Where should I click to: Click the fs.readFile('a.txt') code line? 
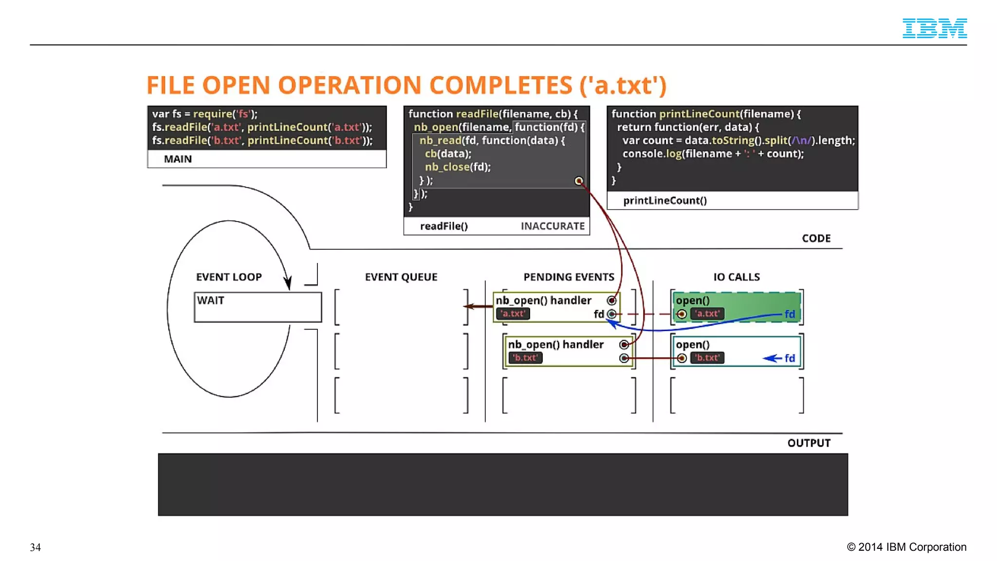tap(262, 127)
